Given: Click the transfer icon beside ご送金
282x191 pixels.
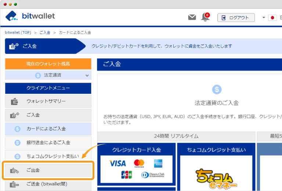Looking at the screenshot, I should pyautogui.click(x=14, y=184).
